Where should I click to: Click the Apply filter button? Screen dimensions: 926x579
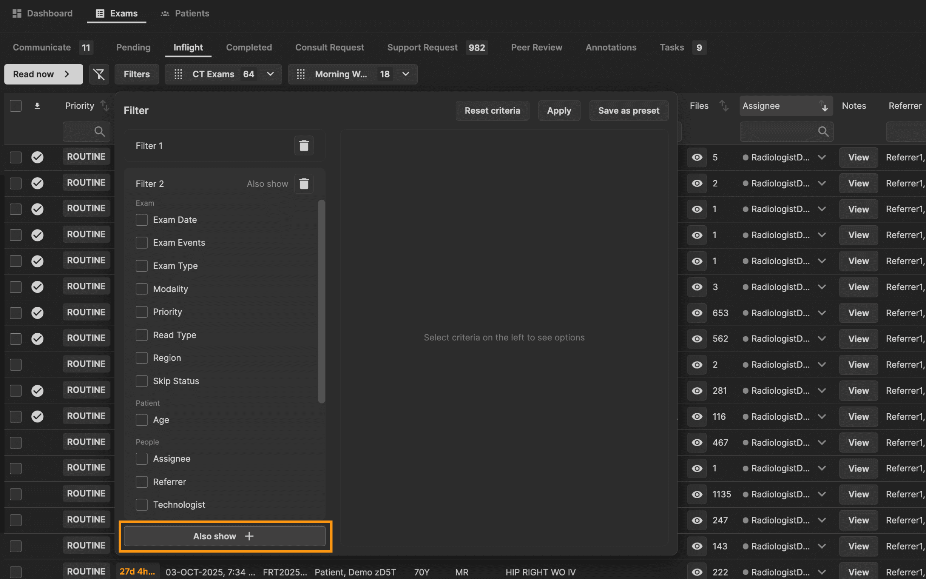pos(559,111)
